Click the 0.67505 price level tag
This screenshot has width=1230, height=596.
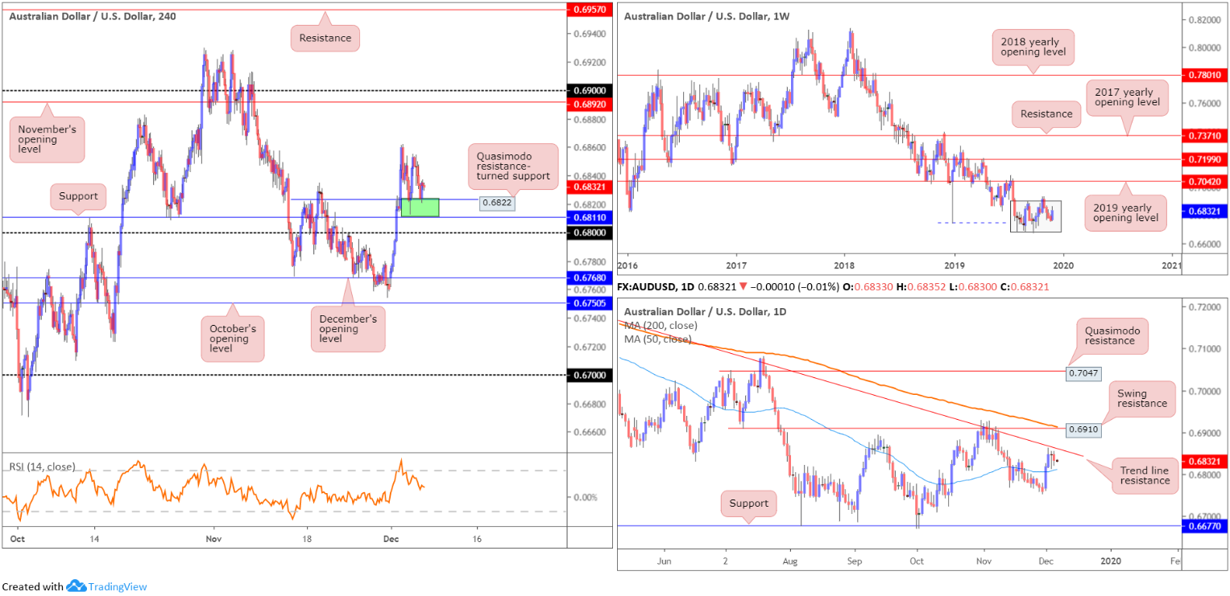(x=589, y=303)
